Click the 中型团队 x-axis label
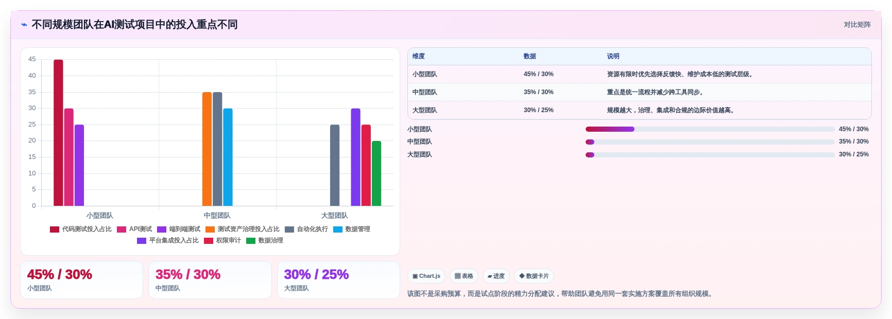The height and width of the screenshot is (319, 892). (x=217, y=216)
